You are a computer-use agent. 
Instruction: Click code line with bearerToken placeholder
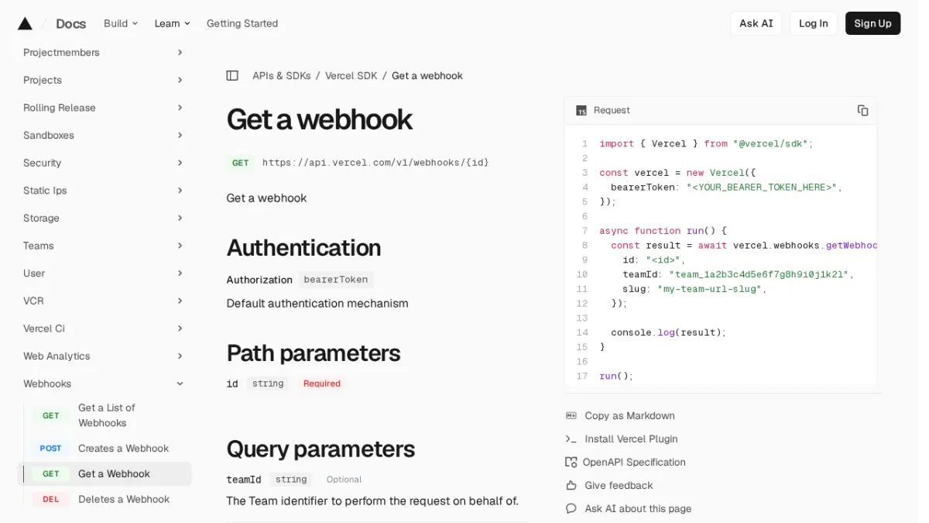coord(725,187)
